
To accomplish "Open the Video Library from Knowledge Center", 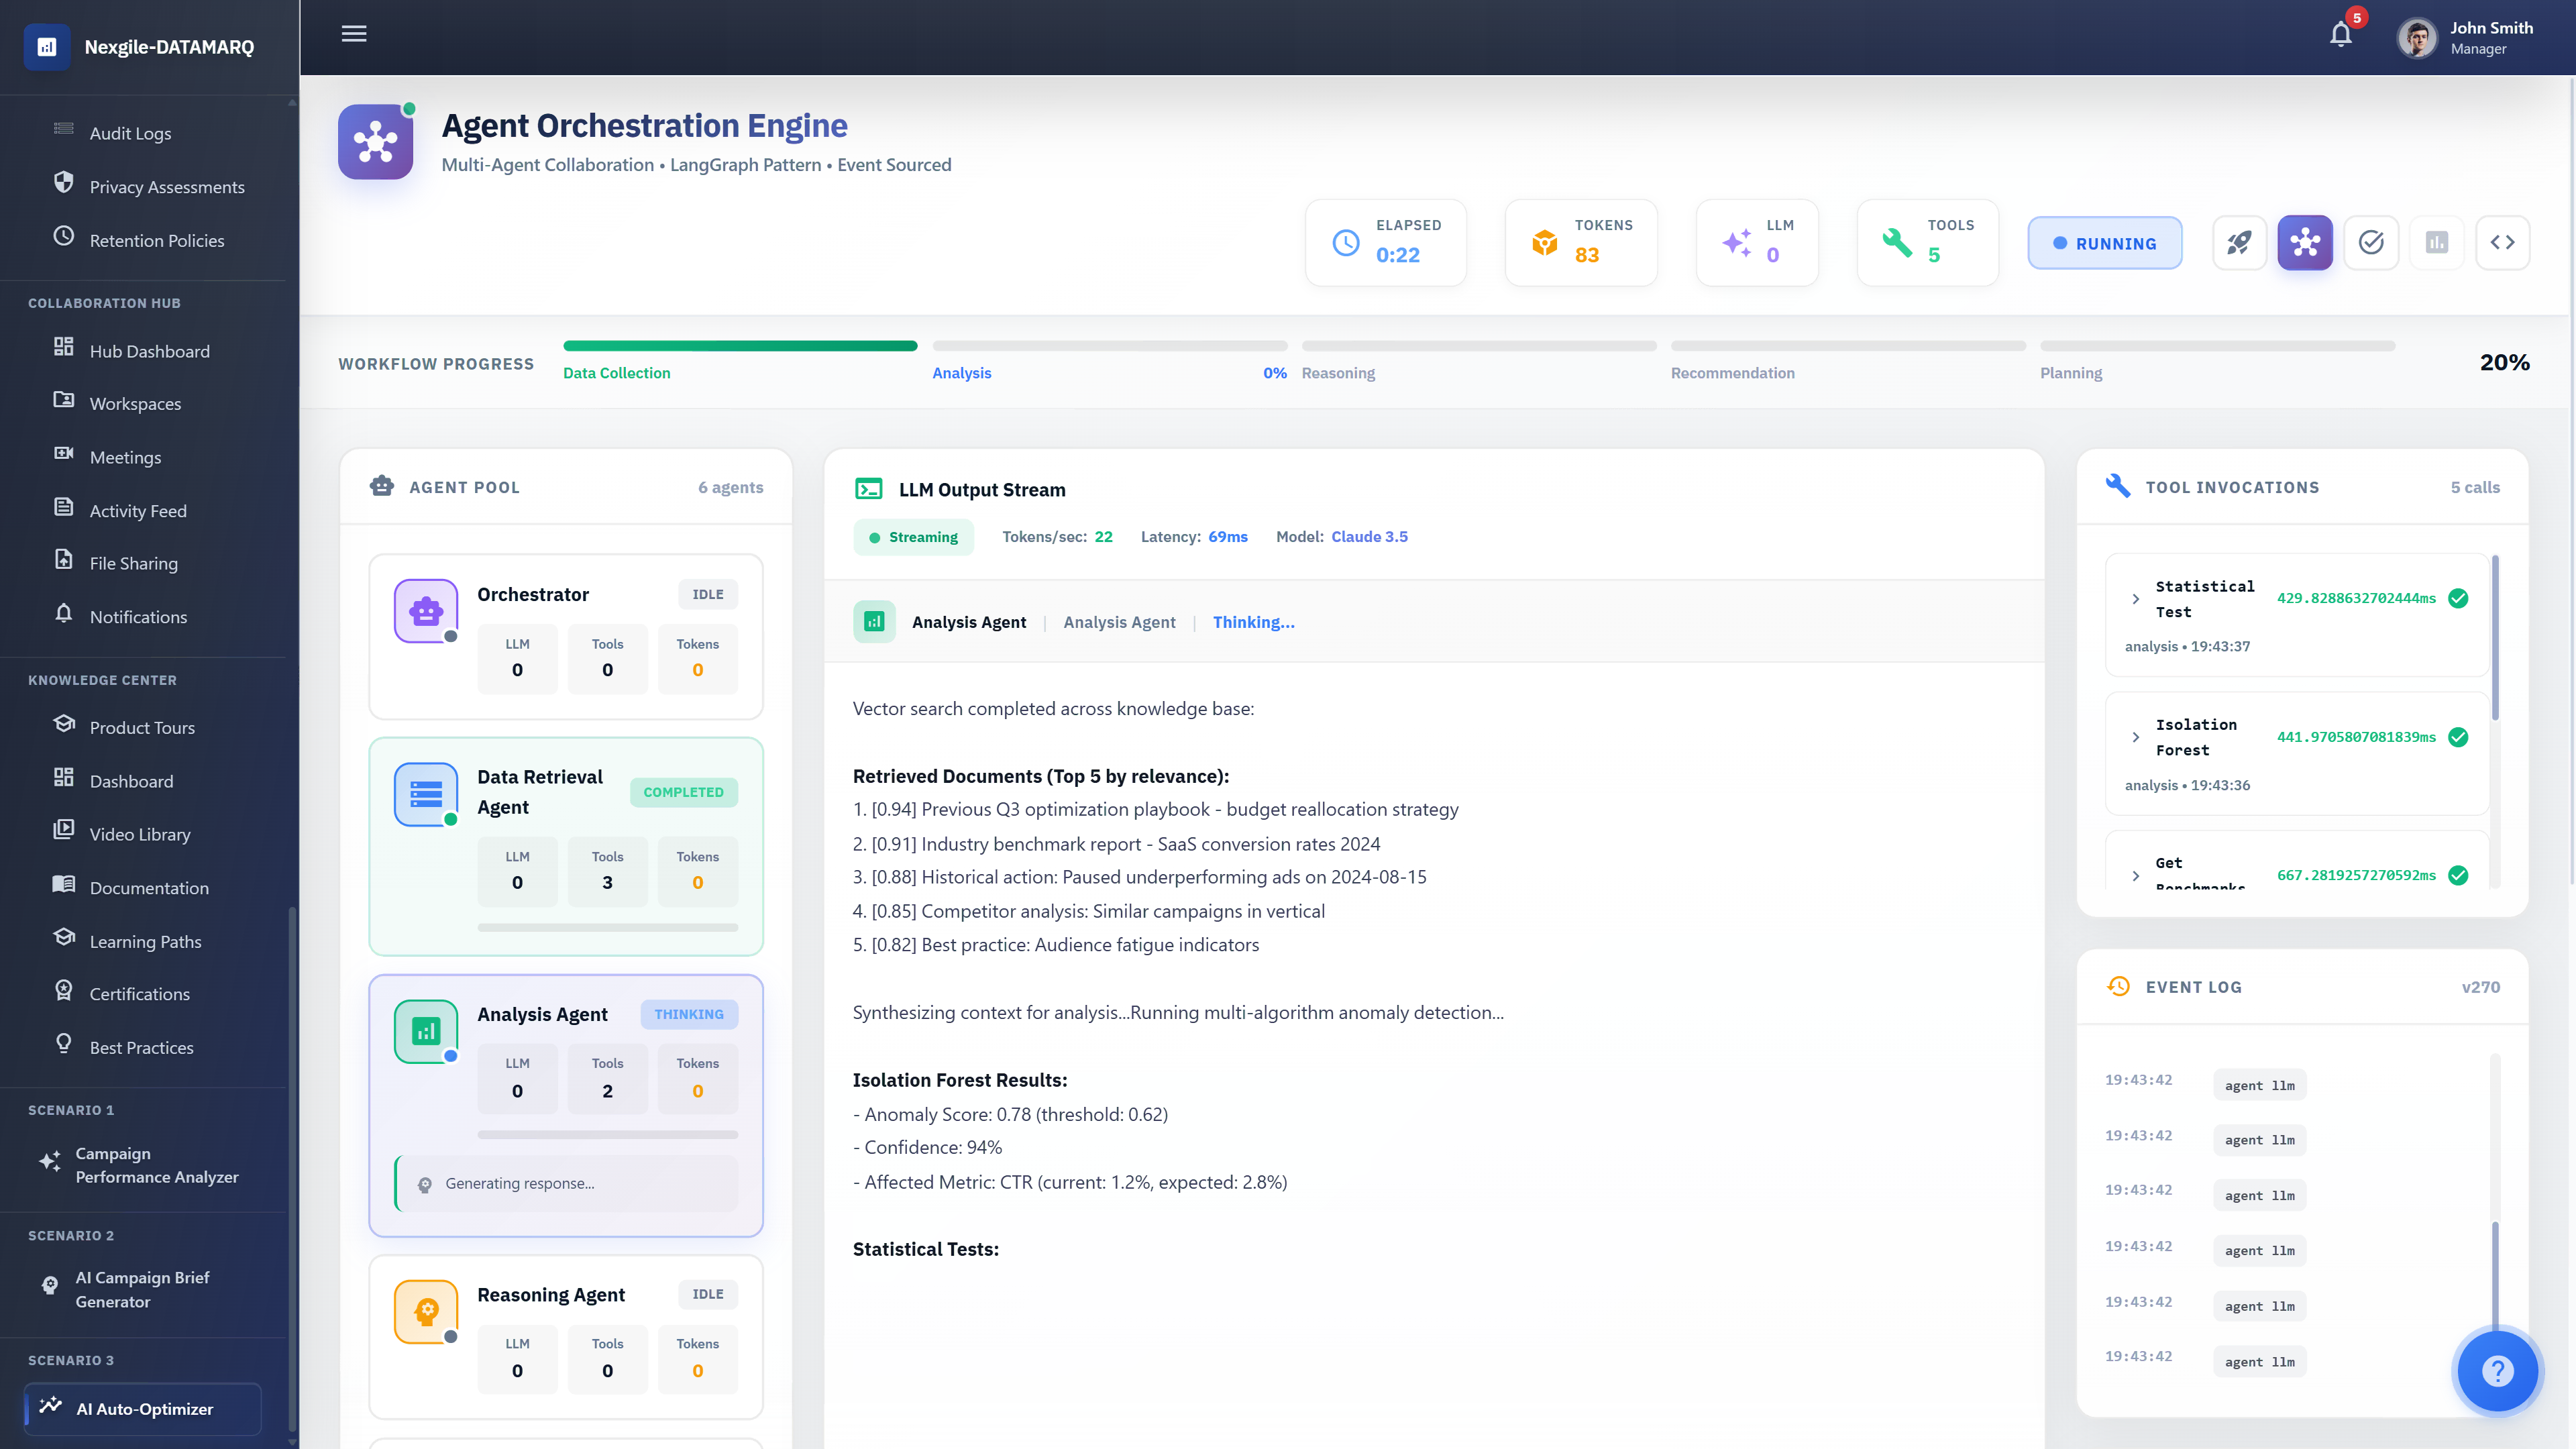I will (x=139, y=833).
